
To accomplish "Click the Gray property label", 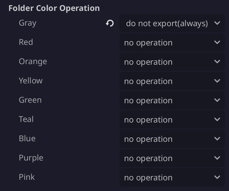I will (x=28, y=23).
